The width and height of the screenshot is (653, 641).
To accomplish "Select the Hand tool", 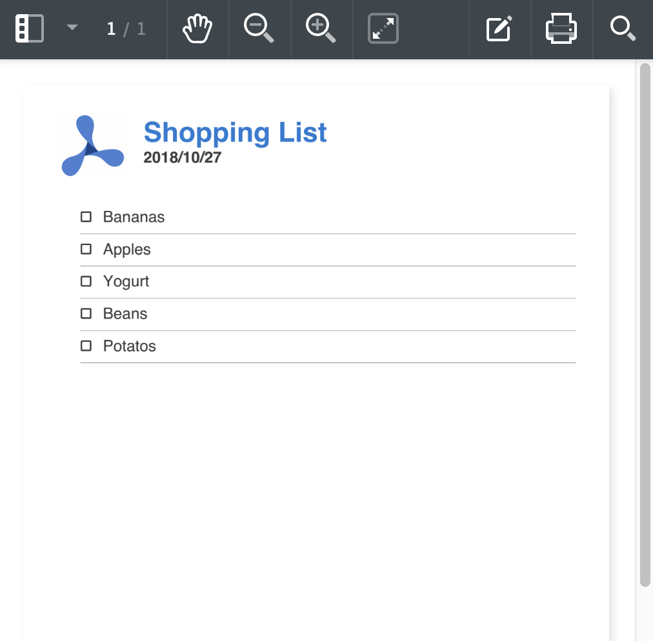I will coord(197,28).
